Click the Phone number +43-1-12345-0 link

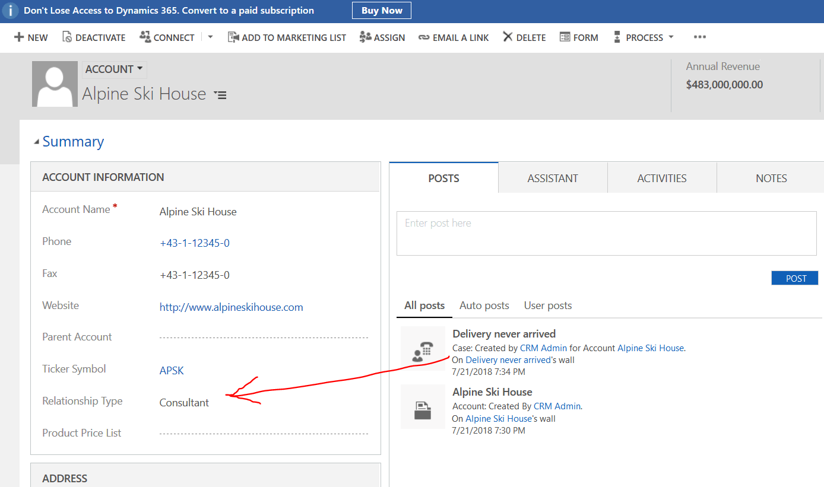(x=195, y=243)
